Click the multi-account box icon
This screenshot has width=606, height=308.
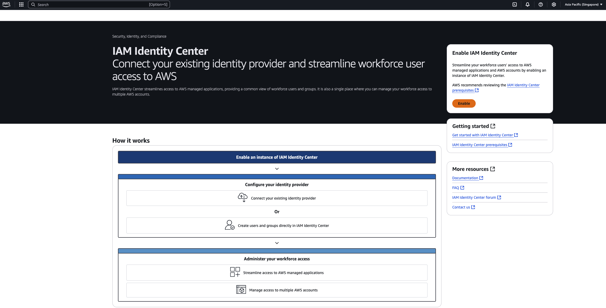coord(241,290)
